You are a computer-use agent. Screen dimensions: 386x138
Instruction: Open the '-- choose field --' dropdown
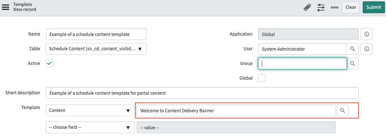click(x=90, y=128)
